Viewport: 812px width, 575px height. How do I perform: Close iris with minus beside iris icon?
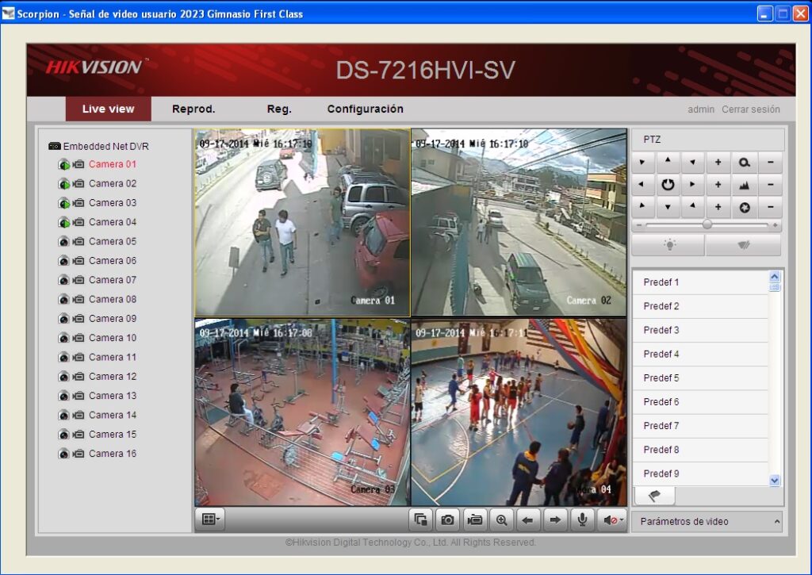[771, 207]
